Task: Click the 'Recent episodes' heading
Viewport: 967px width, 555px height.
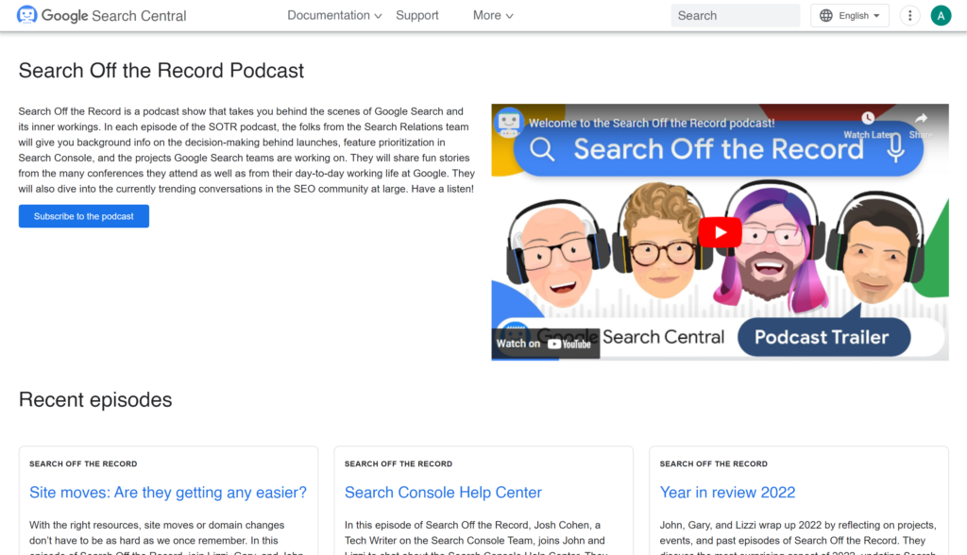Action: 95,399
